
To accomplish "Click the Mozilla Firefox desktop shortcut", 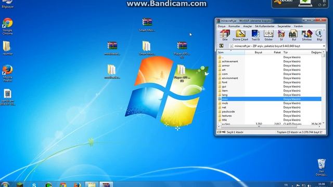I will [8, 73].
